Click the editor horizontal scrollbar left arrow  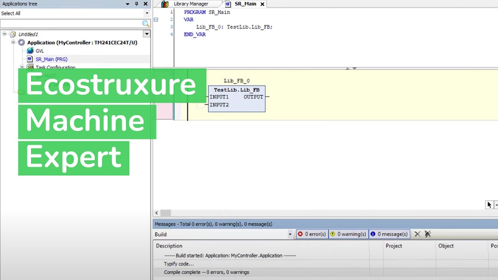157,213
